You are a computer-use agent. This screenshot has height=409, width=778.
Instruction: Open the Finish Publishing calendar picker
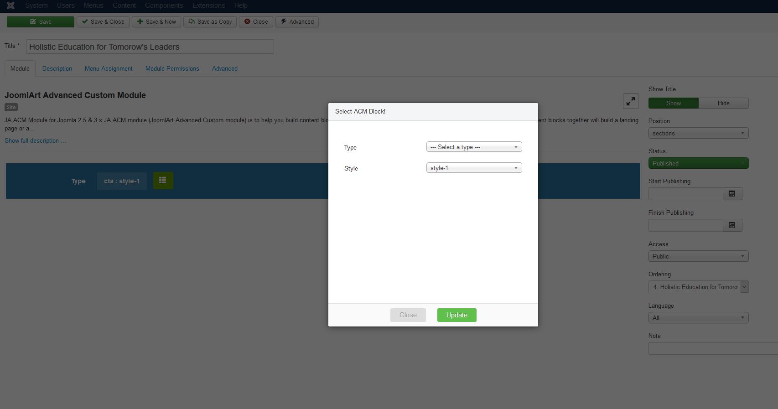732,225
